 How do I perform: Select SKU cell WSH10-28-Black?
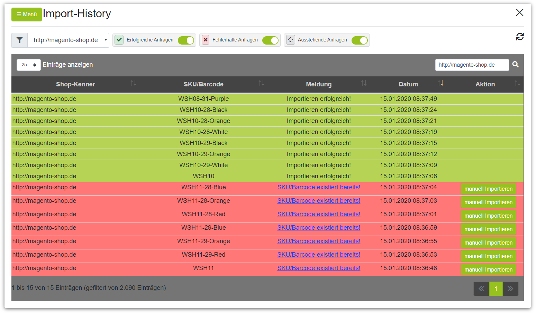pos(203,110)
